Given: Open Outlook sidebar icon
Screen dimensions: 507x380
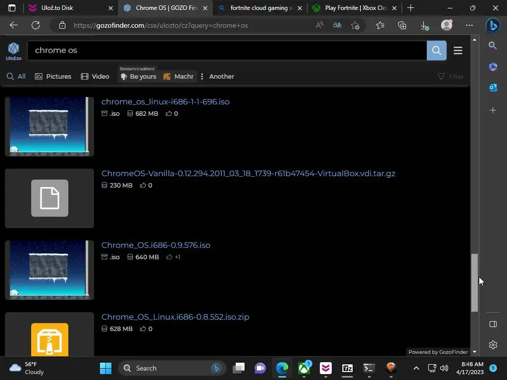Looking at the screenshot, I should pyautogui.click(x=493, y=88).
